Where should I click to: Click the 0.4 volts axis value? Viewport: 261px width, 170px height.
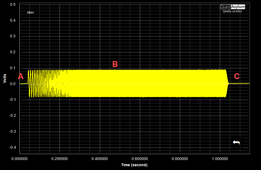(13, 20)
